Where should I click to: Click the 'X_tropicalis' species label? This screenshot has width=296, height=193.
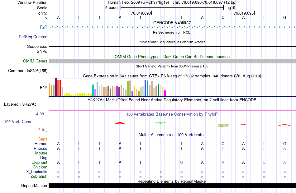(37, 172)
